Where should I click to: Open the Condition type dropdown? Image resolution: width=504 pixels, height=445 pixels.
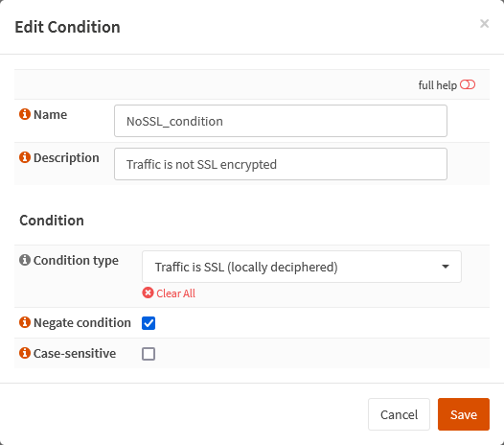302,267
